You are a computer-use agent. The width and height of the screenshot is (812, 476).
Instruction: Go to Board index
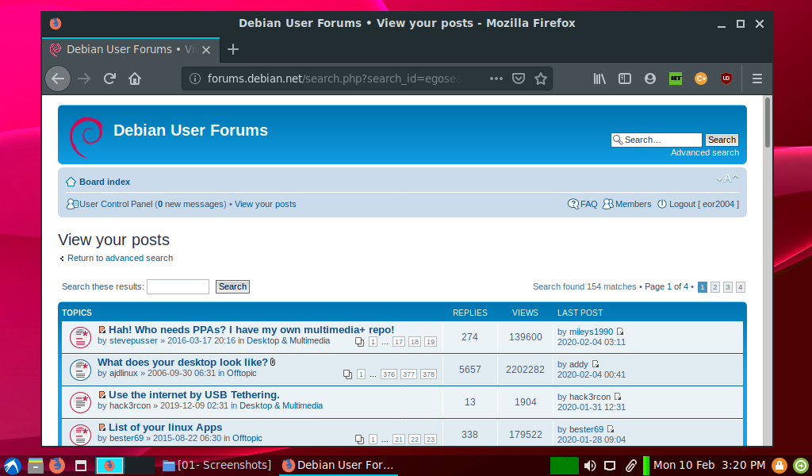tap(105, 182)
